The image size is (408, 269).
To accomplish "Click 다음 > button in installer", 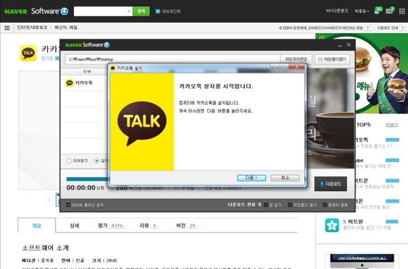I will pos(251,178).
